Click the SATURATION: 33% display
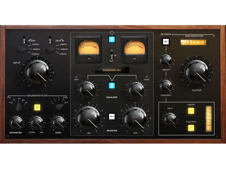 112,70
